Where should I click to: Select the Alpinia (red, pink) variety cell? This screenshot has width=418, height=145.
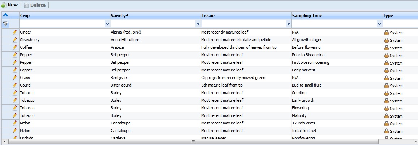pyautogui.click(x=155, y=32)
